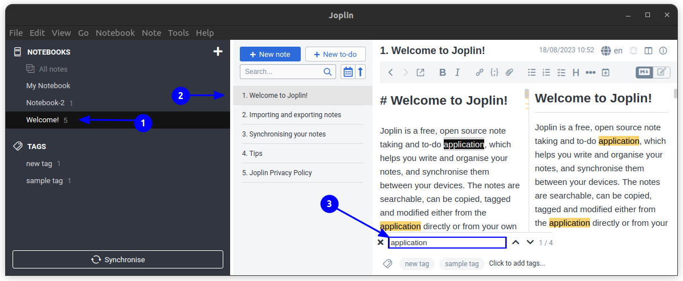683x281 pixels.
Task: Click the tags icon in the sidebar
Action: pos(18,146)
